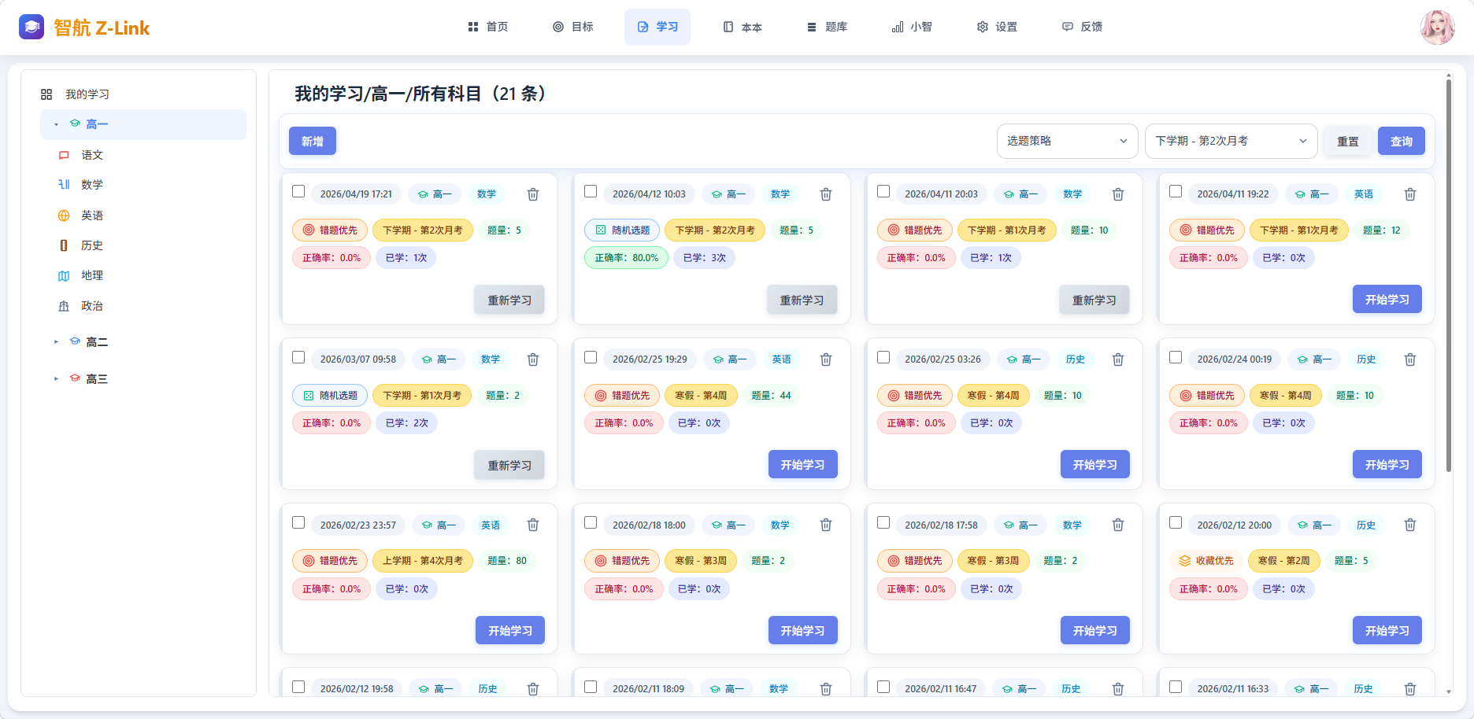1474x719 pixels.
Task: Switch to the 学习 navigation tab
Action: [x=657, y=27]
